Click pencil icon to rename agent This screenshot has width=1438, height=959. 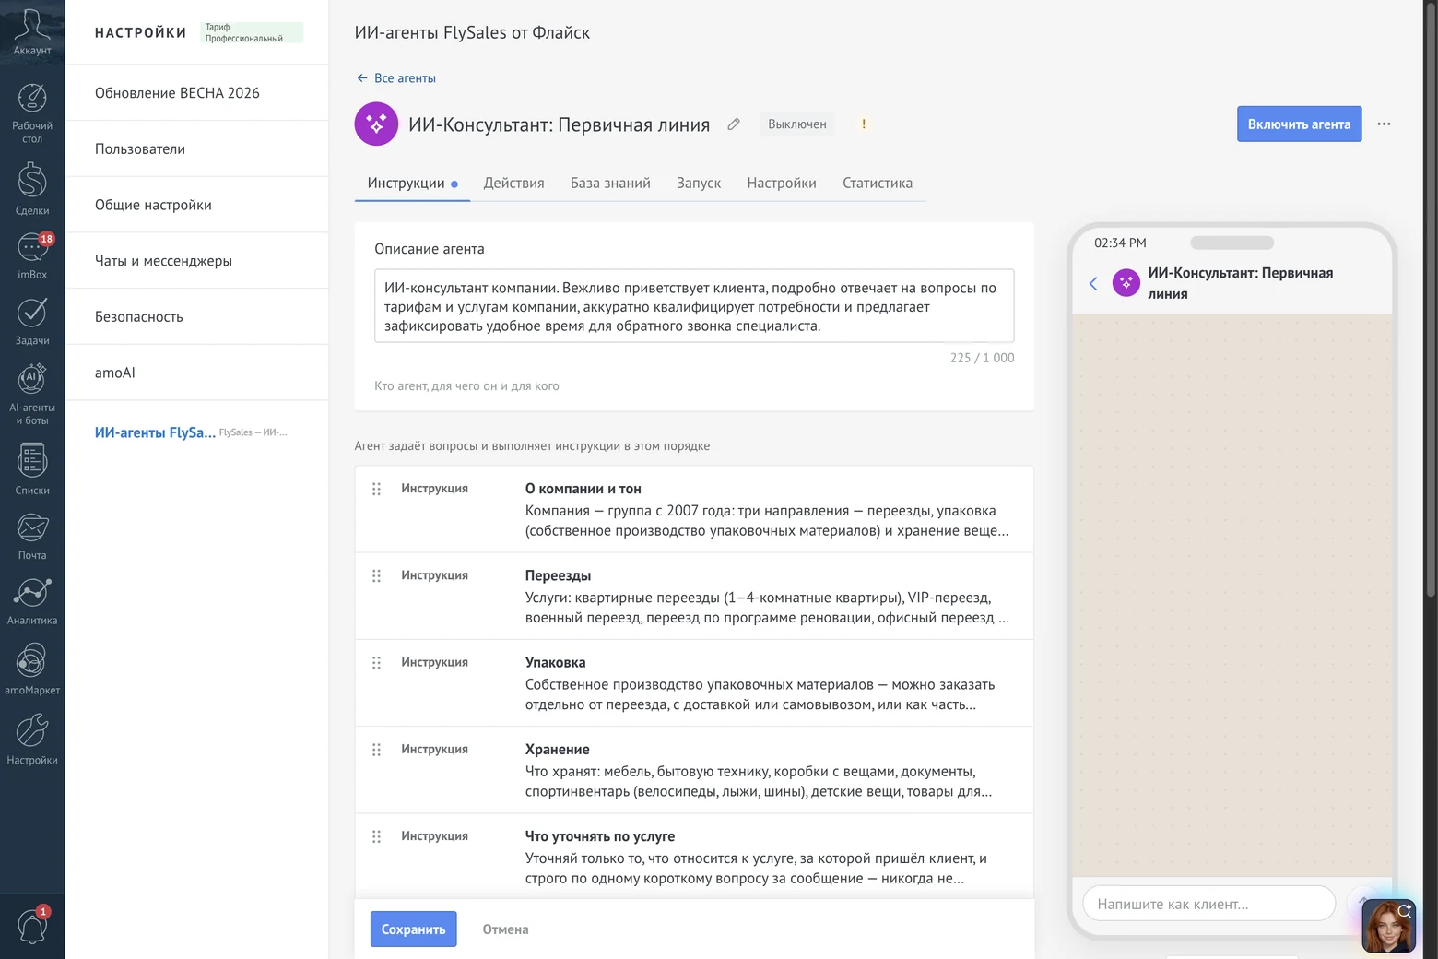click(x=734, y=124)
